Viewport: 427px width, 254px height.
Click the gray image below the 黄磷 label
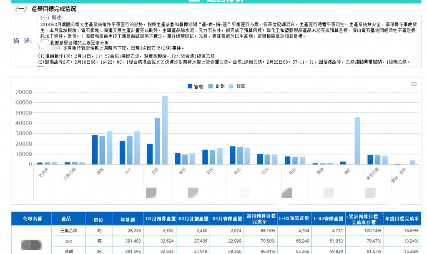(x=329, y=192)
